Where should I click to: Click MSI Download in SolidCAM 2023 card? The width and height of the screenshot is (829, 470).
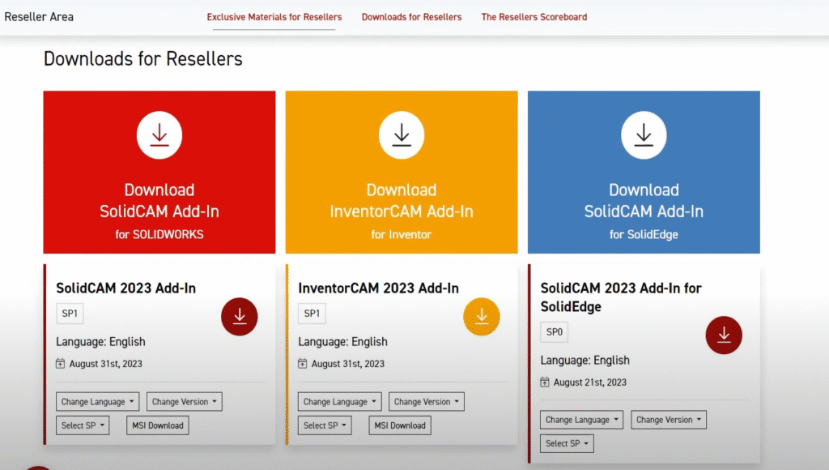coord(158,425)
